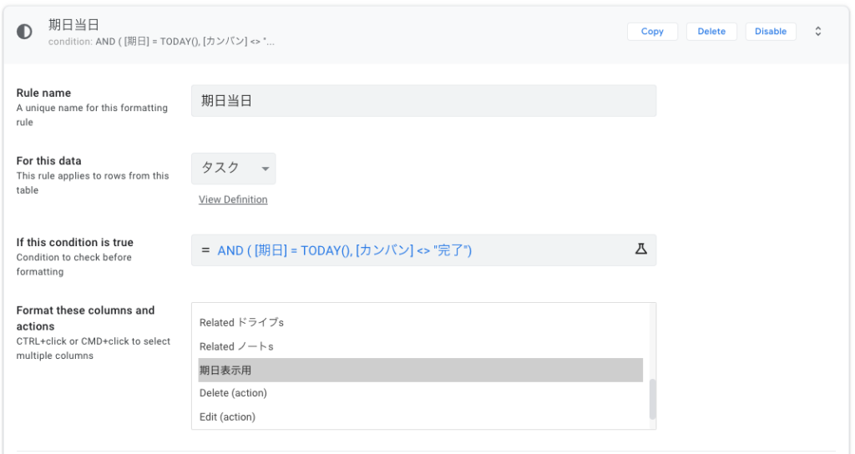Click the equals sign in the expression box
Viewport: 855px width, 454px height.
[205, 250]
